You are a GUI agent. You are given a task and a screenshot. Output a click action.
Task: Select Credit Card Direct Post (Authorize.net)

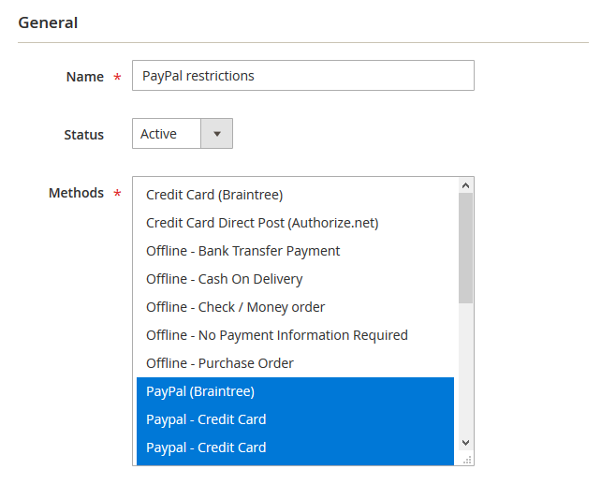[x=262, y=223]
